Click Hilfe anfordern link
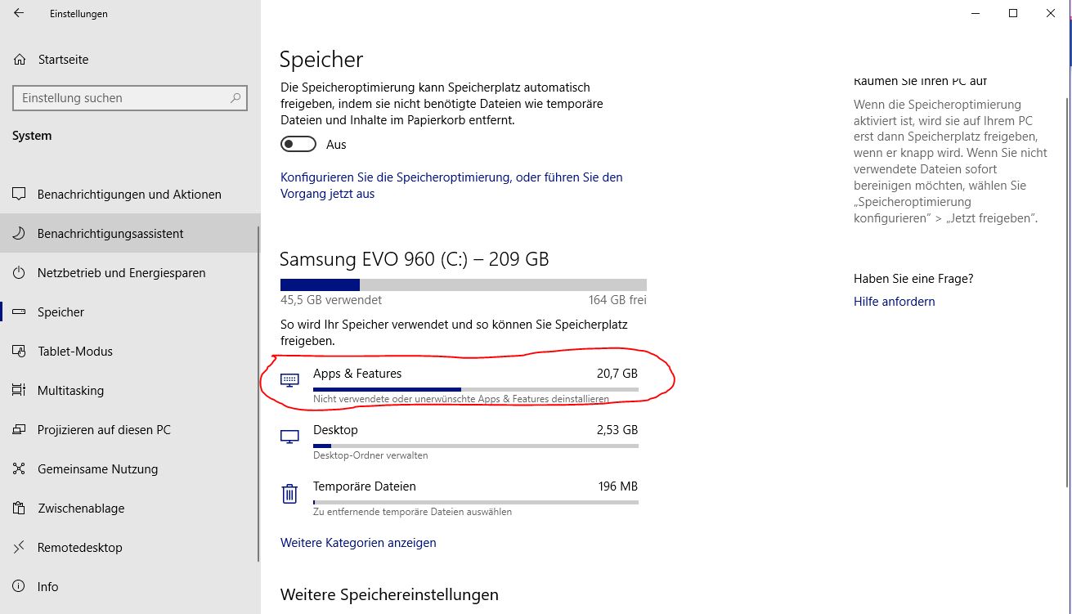 coord(894,302)
